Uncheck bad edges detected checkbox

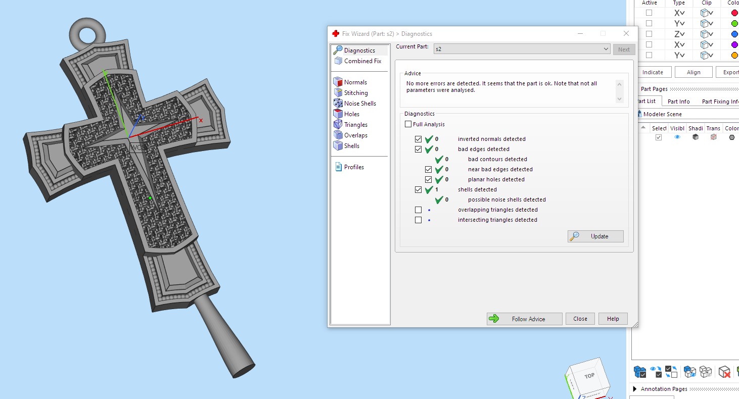pyautogui.click(x=418, y=149)
